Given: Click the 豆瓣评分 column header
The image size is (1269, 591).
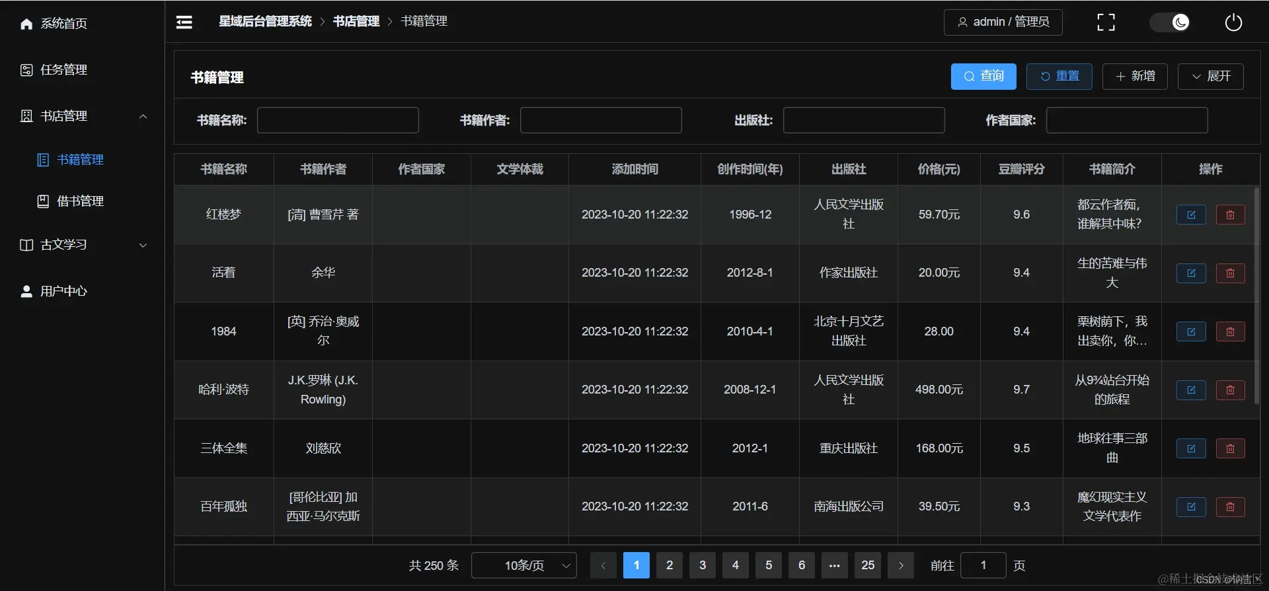Looking at the screenshot, I should tap(1021, 170).
